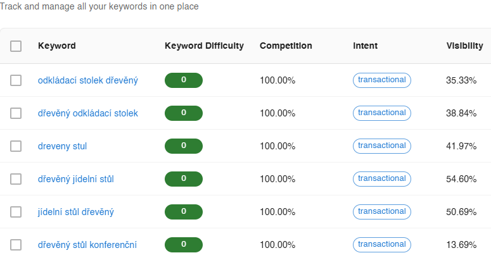Open dřevěný stůl konferenční keyword details
Image resolution: width=491 pixels, height=260 pixels.
pyautogui.click(x=87, y=245)
